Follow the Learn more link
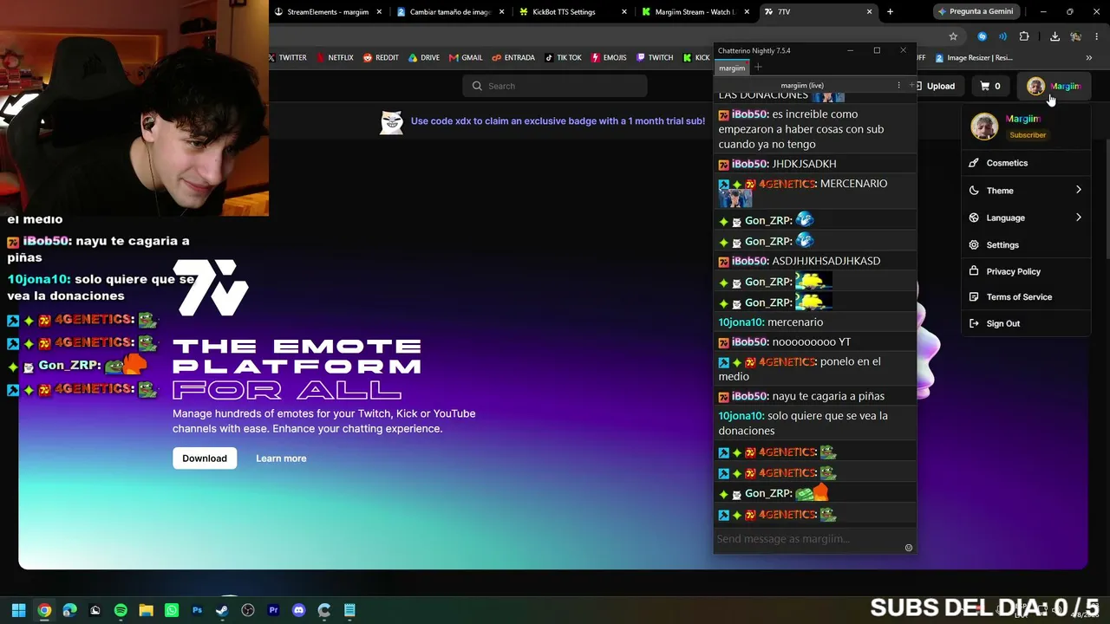1110x624 pixels. 281,458
